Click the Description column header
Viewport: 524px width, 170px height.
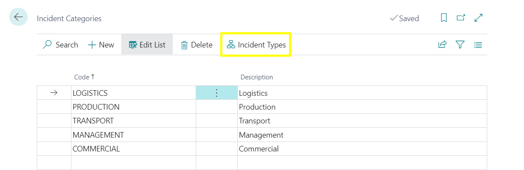[257, 77]
